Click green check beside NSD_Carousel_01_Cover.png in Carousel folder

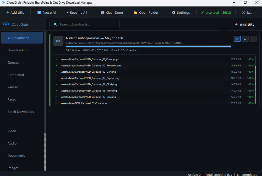56,59
